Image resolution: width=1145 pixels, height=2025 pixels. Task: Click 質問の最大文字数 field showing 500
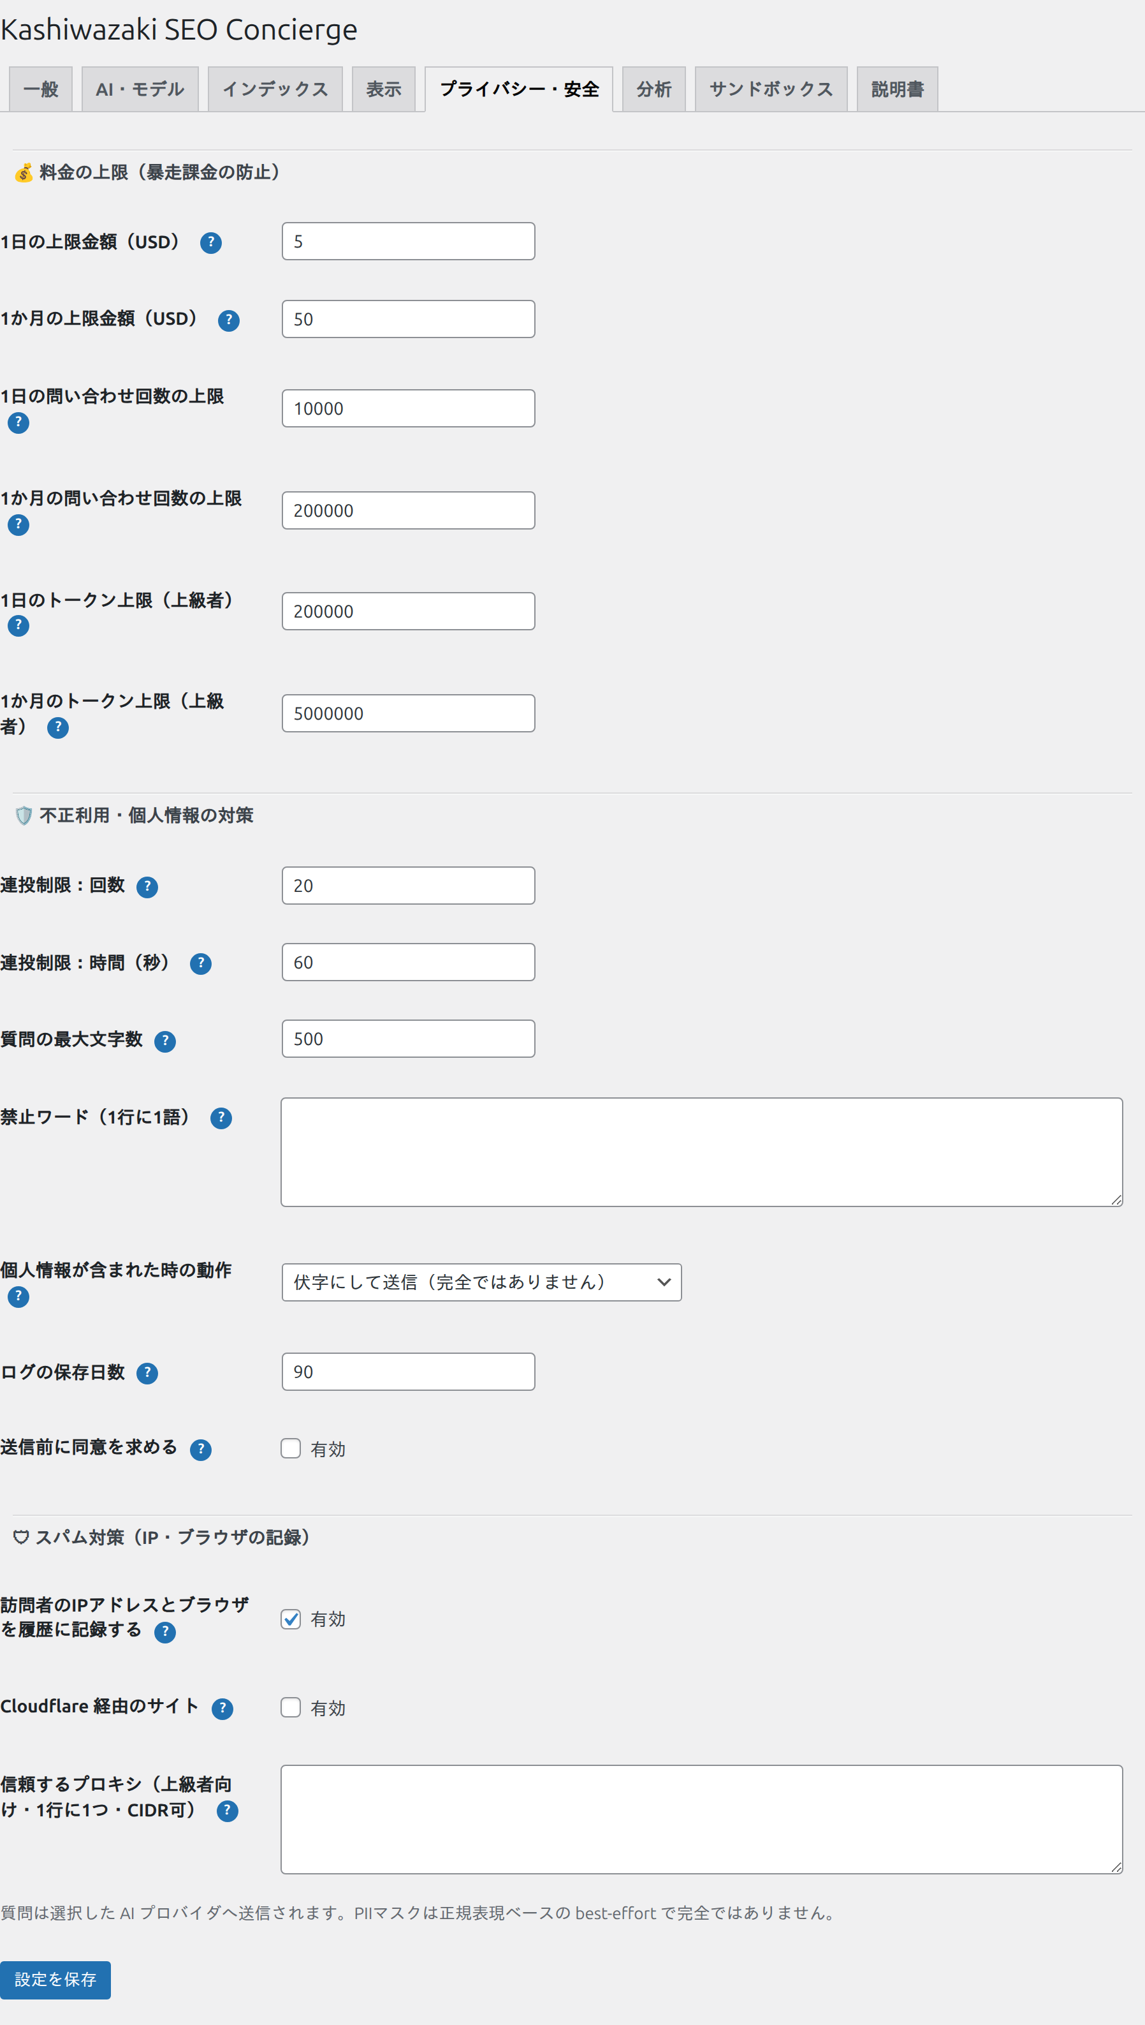tap(408, 1039)
